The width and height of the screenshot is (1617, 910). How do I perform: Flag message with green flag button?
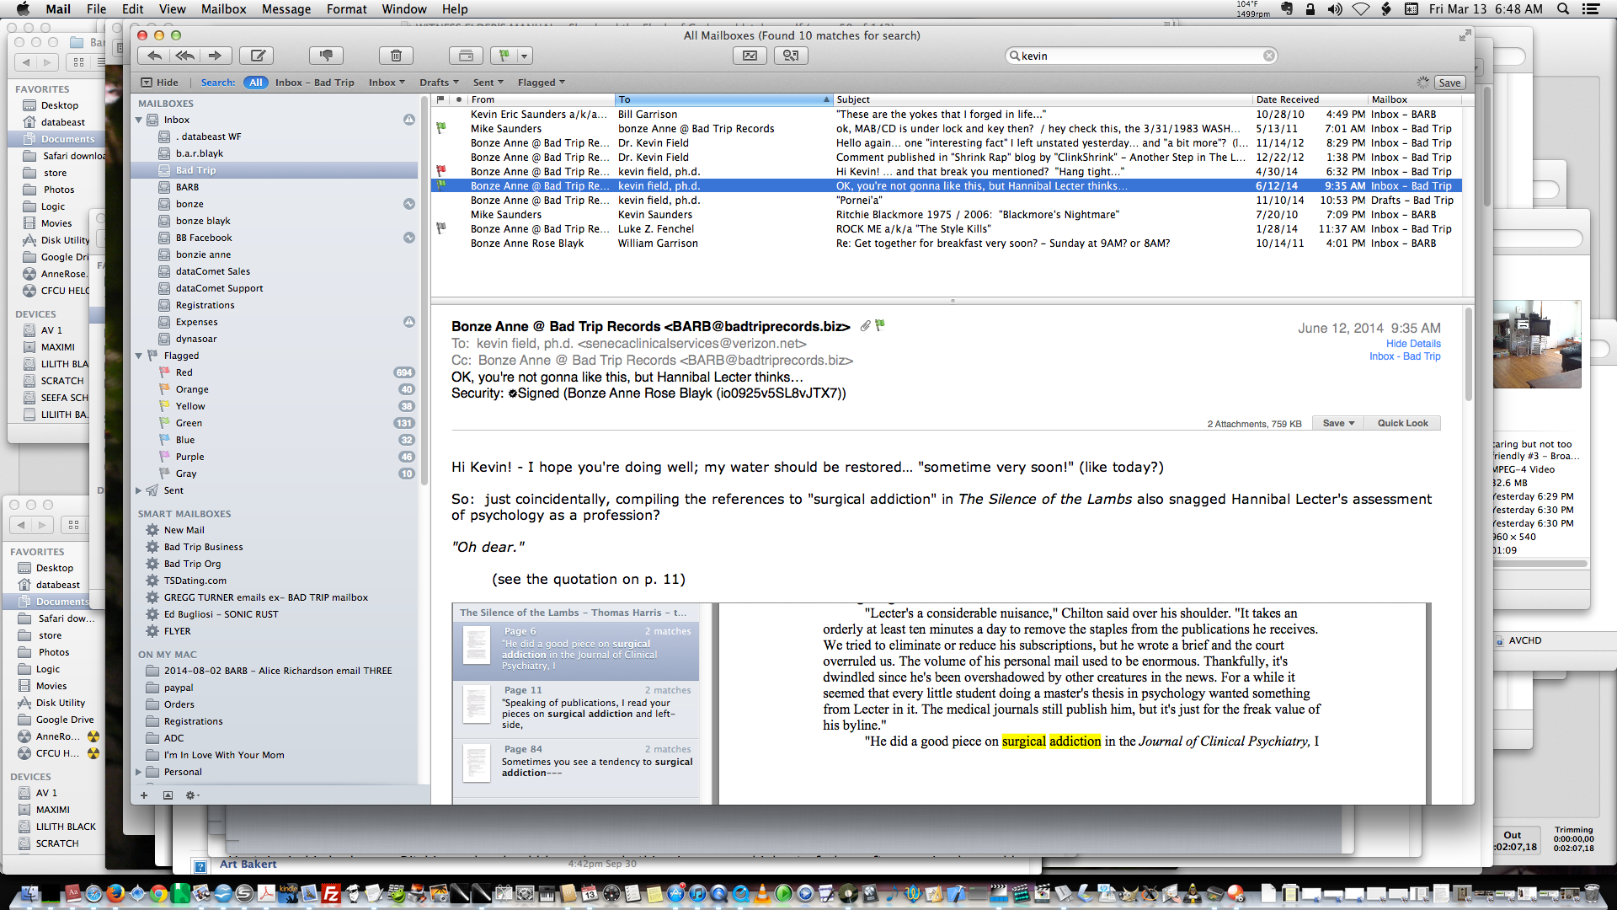tap(504, 56)
